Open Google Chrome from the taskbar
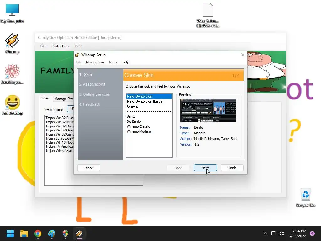Viewport: 321px width, 241px height. point(38,233)
